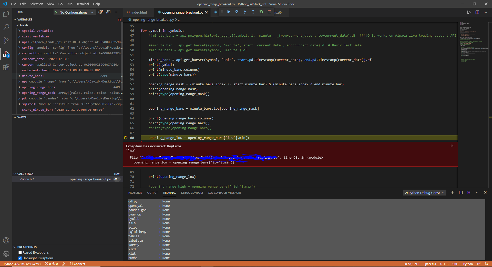Dismiss the KeyError exception popup

[452, 146]
